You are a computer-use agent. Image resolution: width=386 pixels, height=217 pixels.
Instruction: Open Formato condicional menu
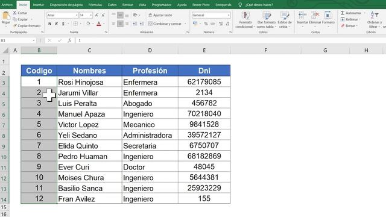(x=245, y=20)
